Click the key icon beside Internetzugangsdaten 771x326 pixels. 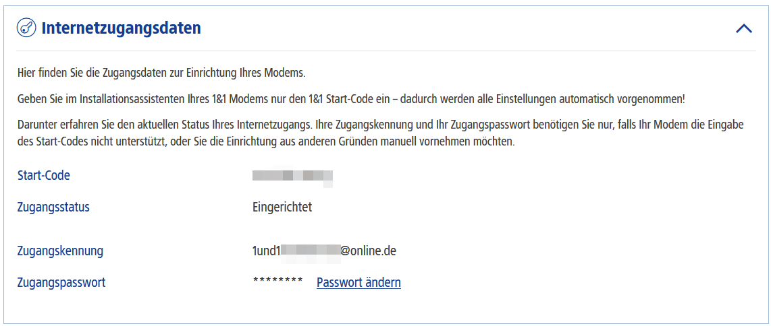[x=26, y=28]
